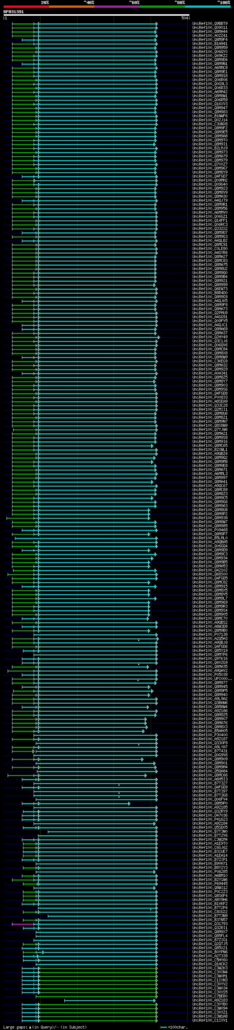Click the red ~20% identity legend bar

point(26,7)
